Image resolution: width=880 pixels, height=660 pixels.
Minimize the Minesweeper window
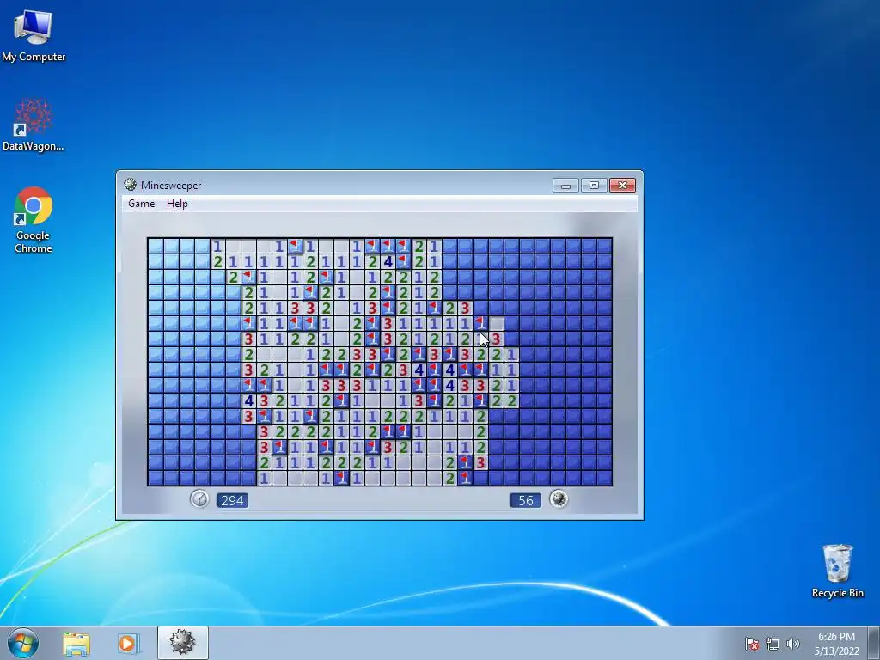[565, 186]
